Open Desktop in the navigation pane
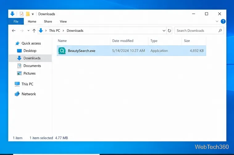 [x=30, y=51]
